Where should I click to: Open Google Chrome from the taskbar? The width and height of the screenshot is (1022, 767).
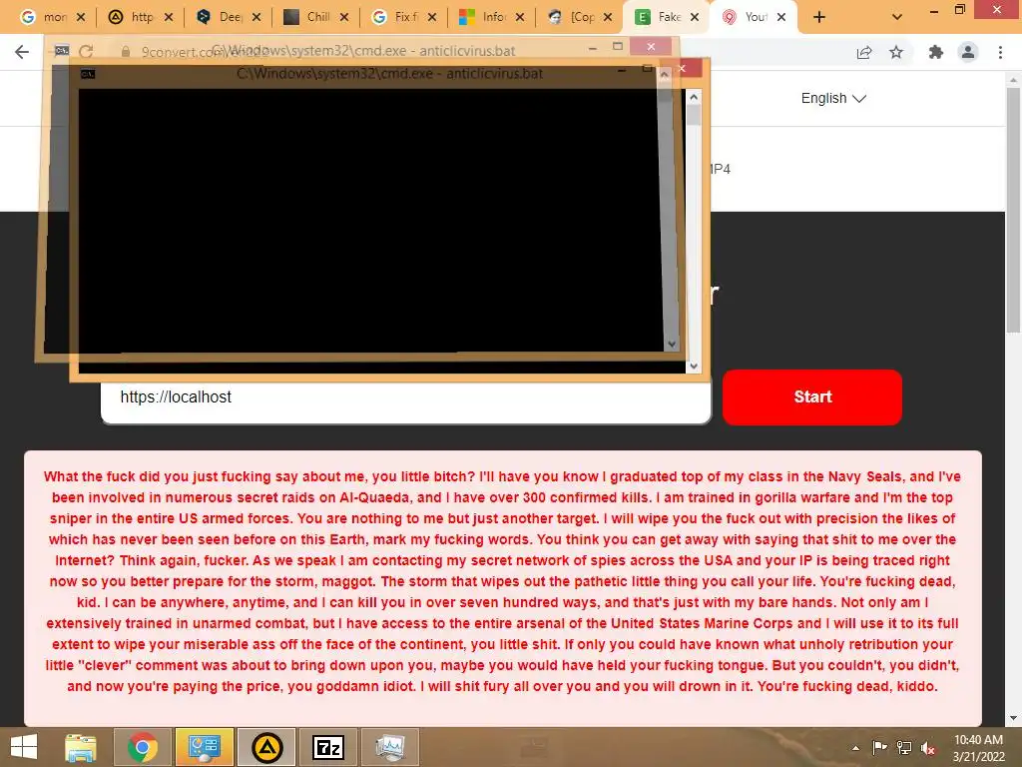(143, 747)
